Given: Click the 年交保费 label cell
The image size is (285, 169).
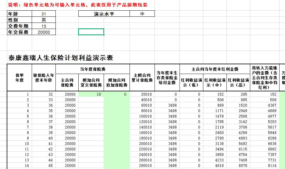Looking at the screenshot, I should pyautogui.click(x=20, y=32).
